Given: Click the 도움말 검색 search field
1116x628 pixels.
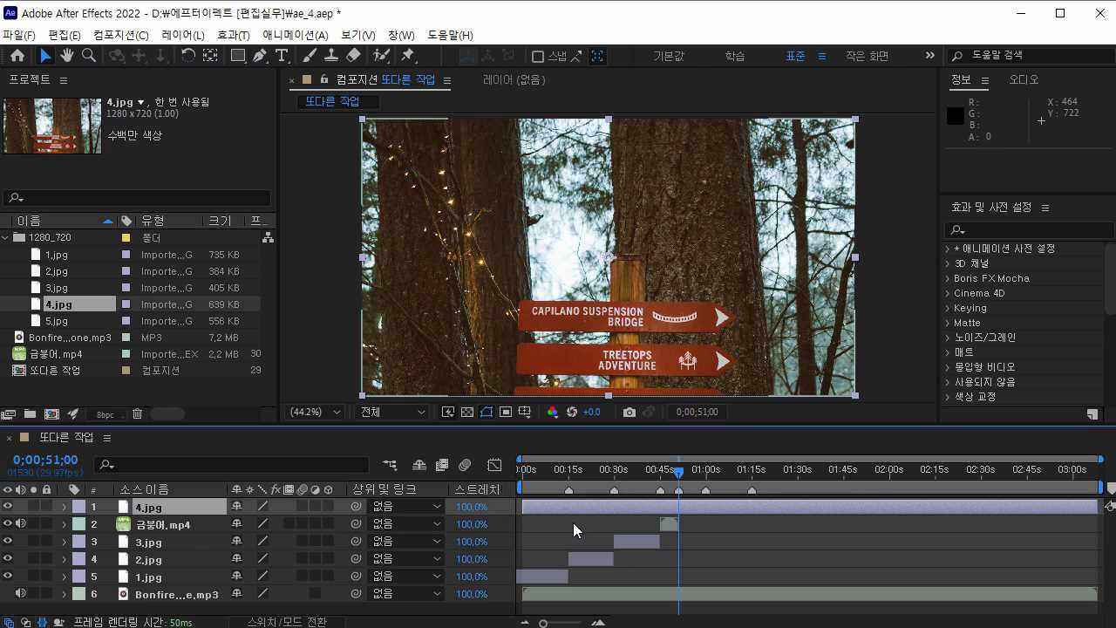Looking at the screenshot, I should point(1029,56).
